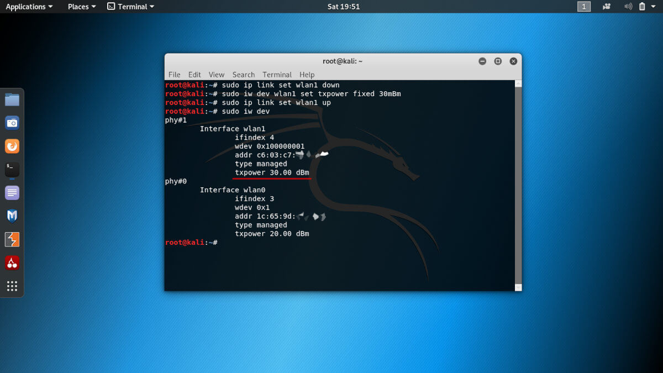
Task: Launch the screenshot camera app from dock
Action: point(12,123)
